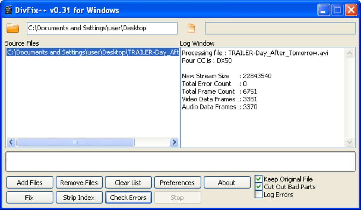The height and width of the screenshot is (210, 361).
Task: Click the "Four CC is : DX50" line
Action: 207,61
